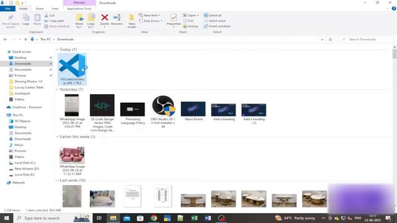Image resolution: width=397 pixels, height=223 pixels.
Task: Collapse the Yesterday group
Action: tap(57, 89)
